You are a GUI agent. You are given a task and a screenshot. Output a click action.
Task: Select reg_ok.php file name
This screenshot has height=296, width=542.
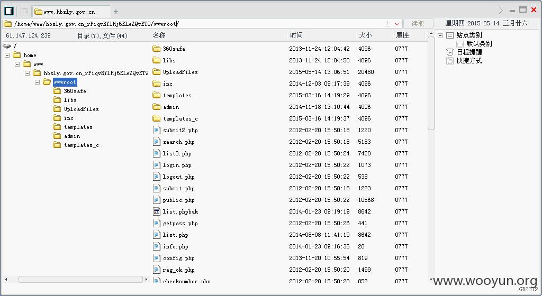[179, 270]
